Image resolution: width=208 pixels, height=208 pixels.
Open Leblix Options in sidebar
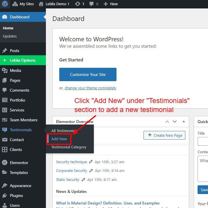23,60
